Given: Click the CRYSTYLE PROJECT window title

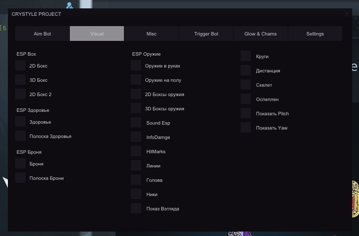Looking at the screenshot, I should pyautogui.click(x=36, y=14).
